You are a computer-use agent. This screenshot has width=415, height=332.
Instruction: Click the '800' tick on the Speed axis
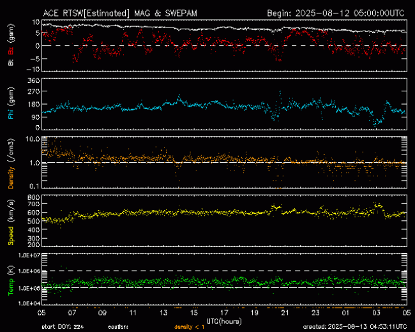click(x=34, y=197)
